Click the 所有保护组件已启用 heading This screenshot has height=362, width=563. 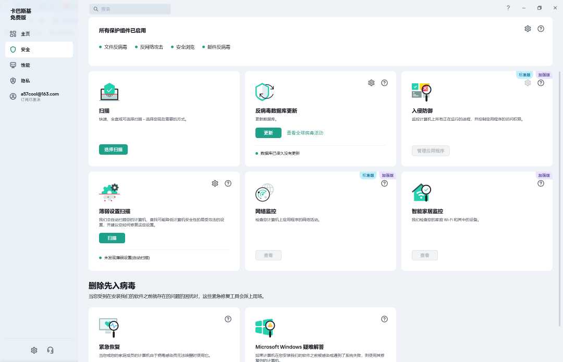[x=123, y=31]
